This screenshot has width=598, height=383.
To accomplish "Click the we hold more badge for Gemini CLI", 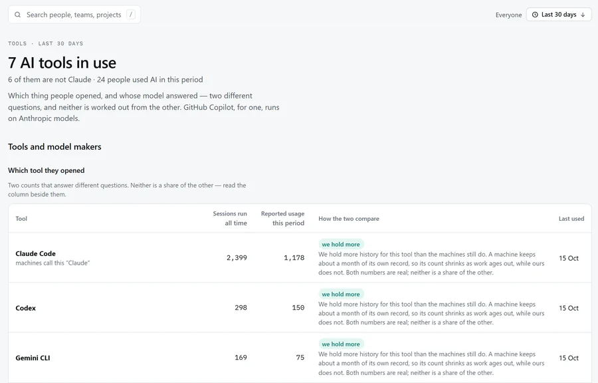I will click(x=341, y=344).
